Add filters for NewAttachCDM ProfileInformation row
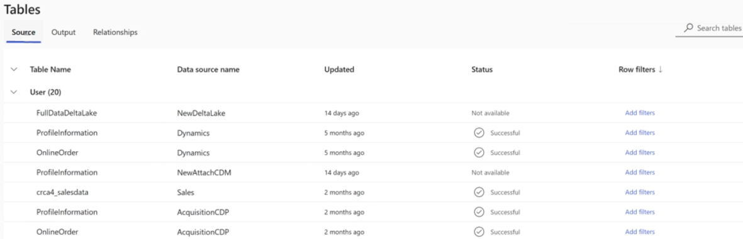 [x=640, y=173]
